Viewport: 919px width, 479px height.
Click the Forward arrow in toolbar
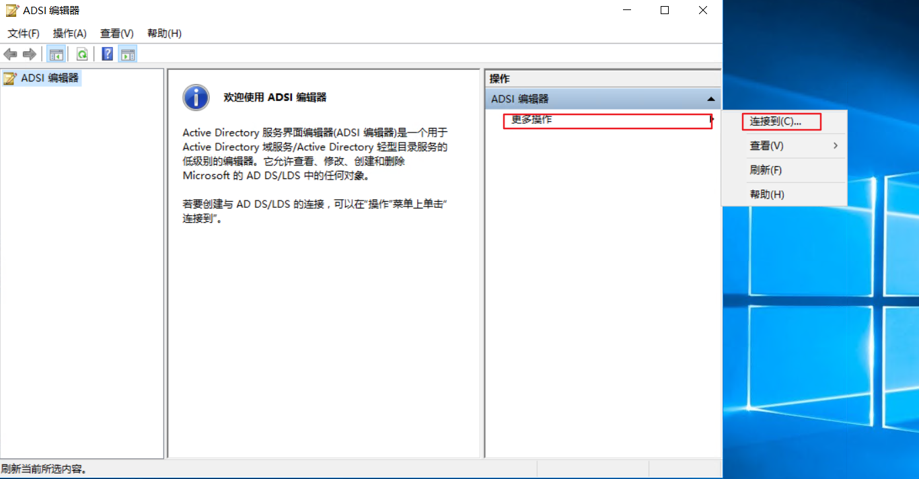click(x=29, y=54)
